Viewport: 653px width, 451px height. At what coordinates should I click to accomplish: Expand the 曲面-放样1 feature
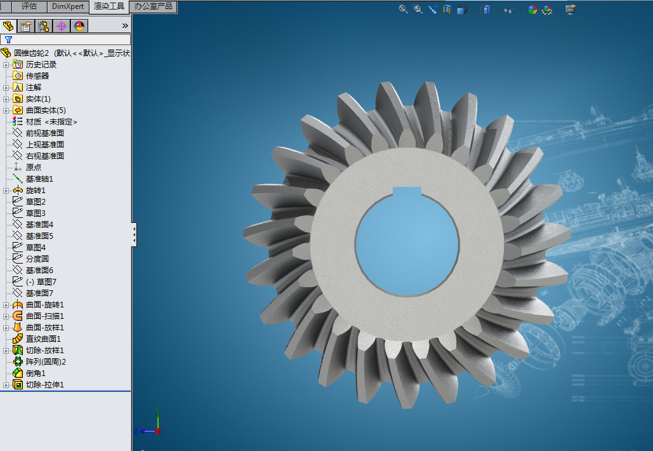(x=6, y=328)
